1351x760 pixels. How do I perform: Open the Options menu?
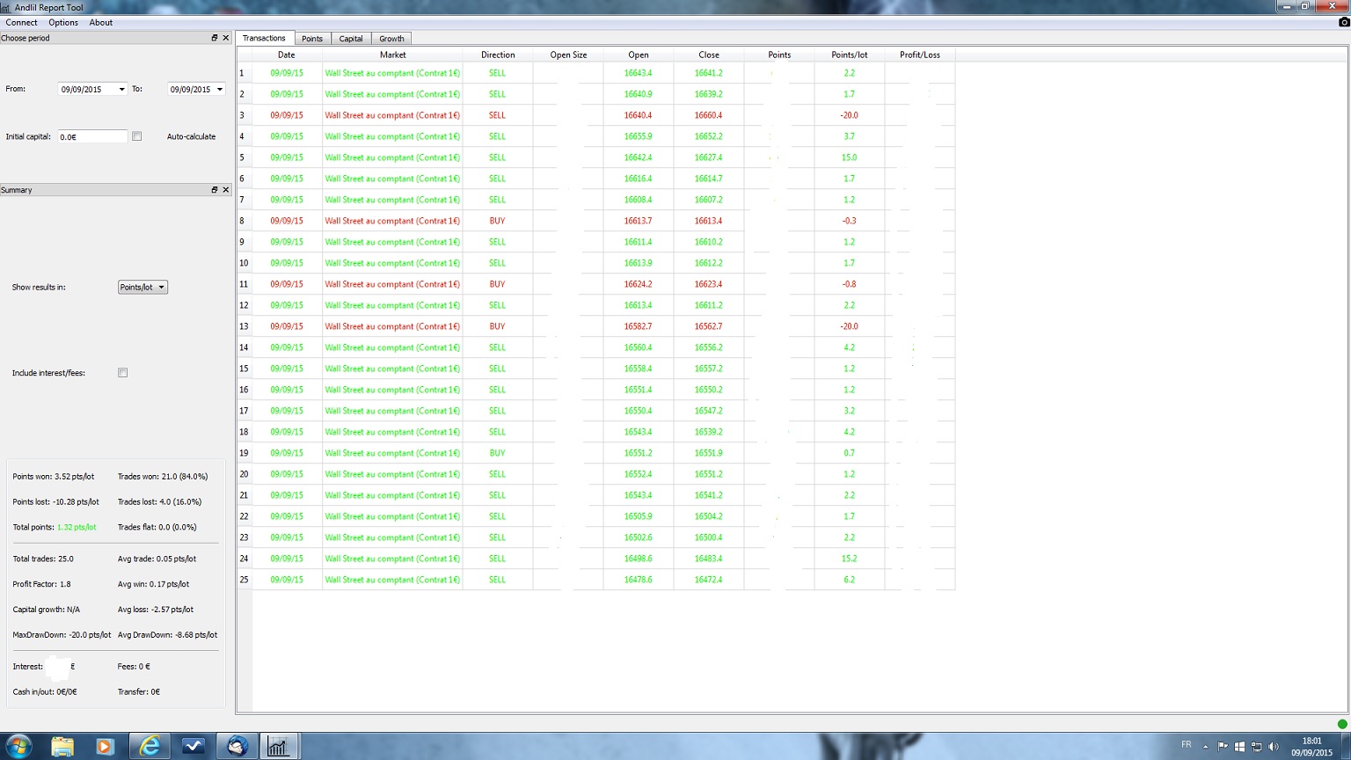pyautogui.click(x=63, y=23)
